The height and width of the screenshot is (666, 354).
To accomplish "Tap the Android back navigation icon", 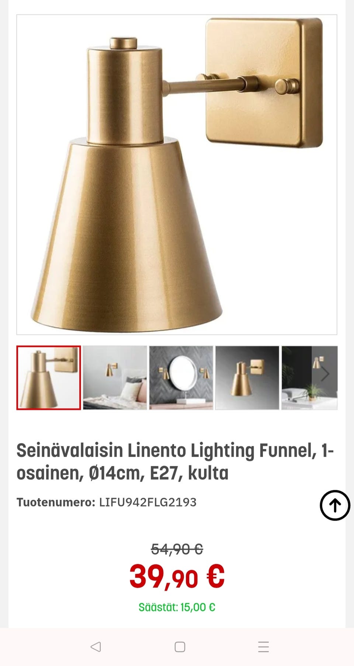I will [96, 646].
